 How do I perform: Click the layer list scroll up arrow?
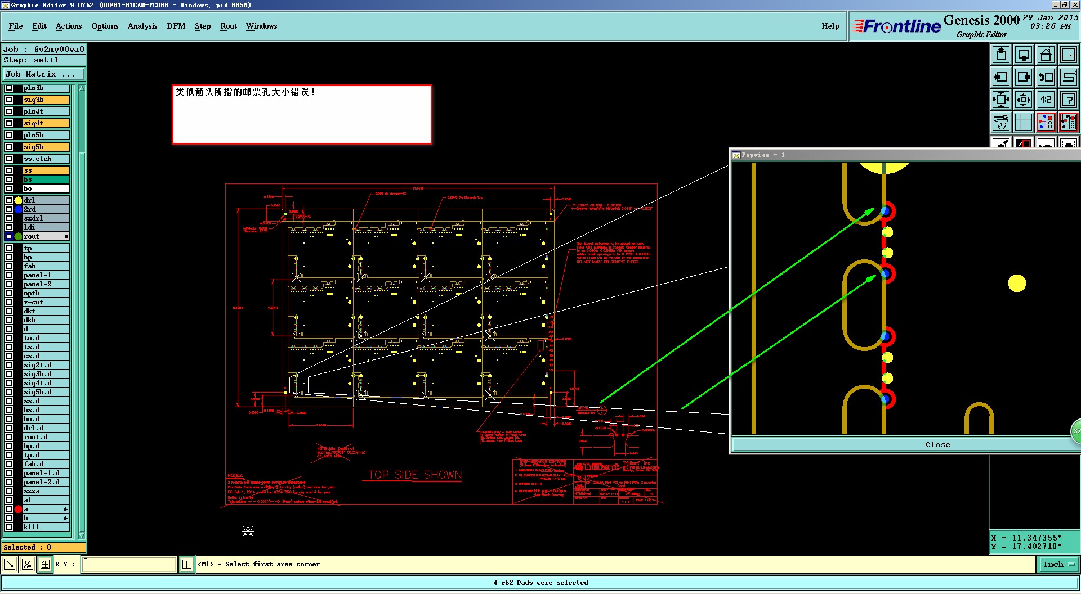(82, 88)
